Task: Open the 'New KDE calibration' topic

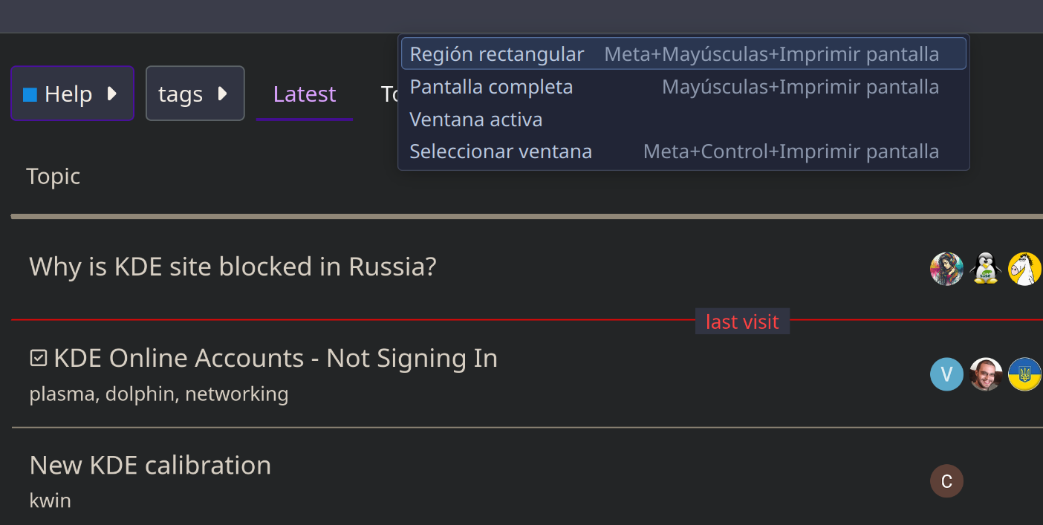Action: [x=150, y=466]
